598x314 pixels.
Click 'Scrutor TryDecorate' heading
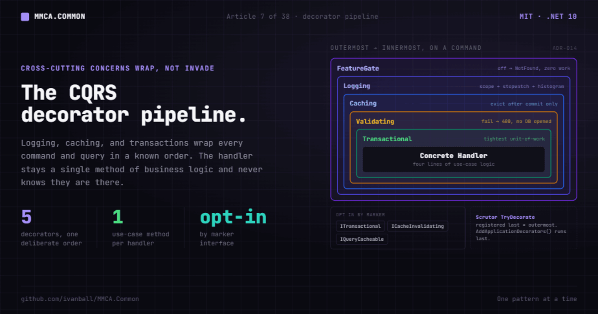(x=505, y=217)
